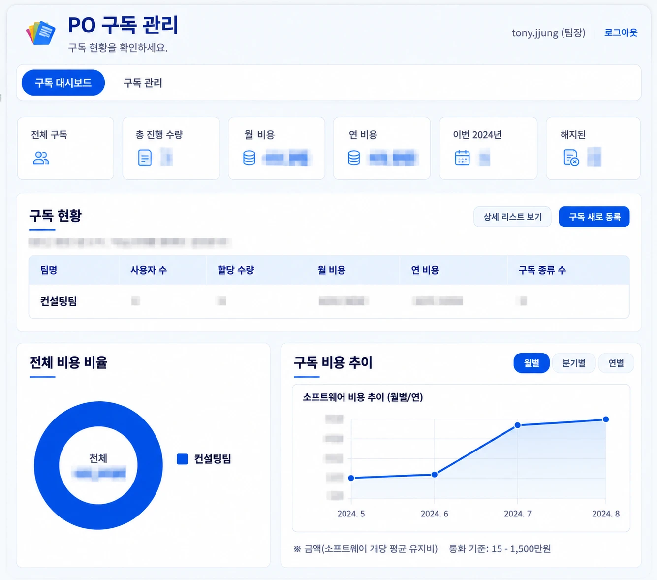Switch to the 구독 대시보드 tab
The width and height of the screenshot is (657, 580).
pos(63,83)
